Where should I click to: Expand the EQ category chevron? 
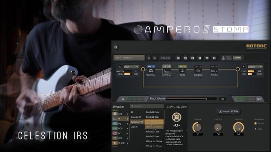pos(127,124)
